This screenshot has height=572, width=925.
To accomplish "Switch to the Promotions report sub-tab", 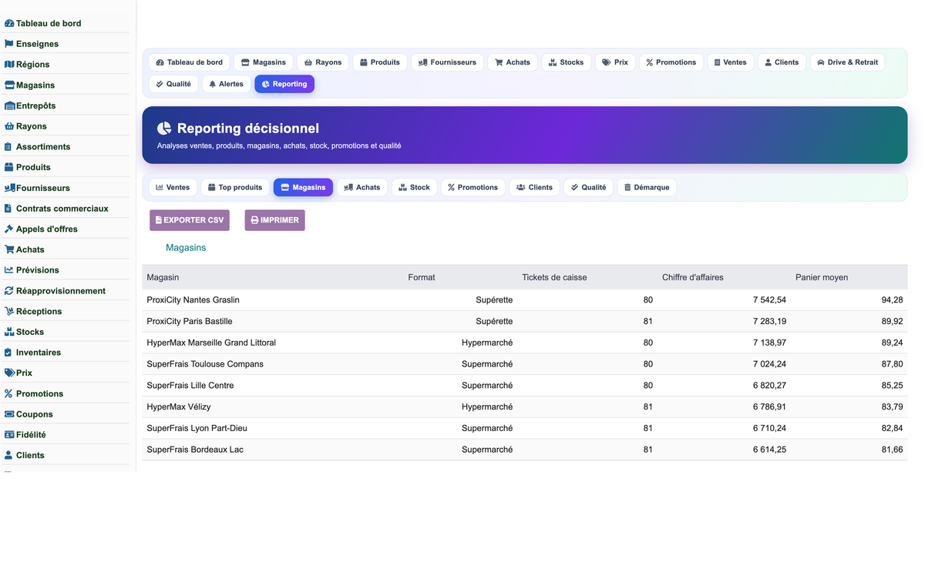I will pos(473,187).
